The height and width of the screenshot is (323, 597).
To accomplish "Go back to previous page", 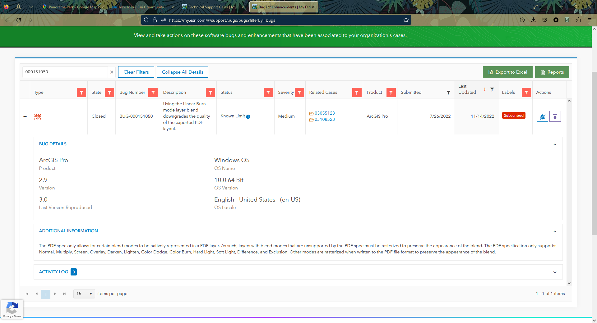I will [x=7, y=20].
